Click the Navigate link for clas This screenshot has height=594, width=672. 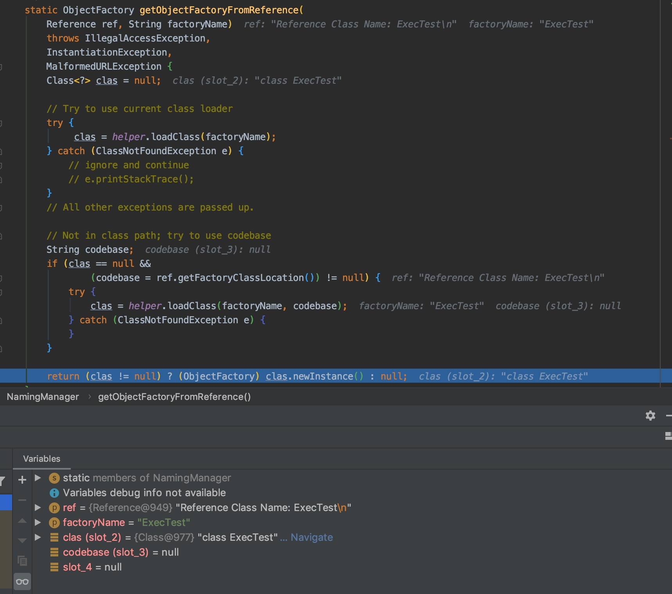(x=311, y=537)
